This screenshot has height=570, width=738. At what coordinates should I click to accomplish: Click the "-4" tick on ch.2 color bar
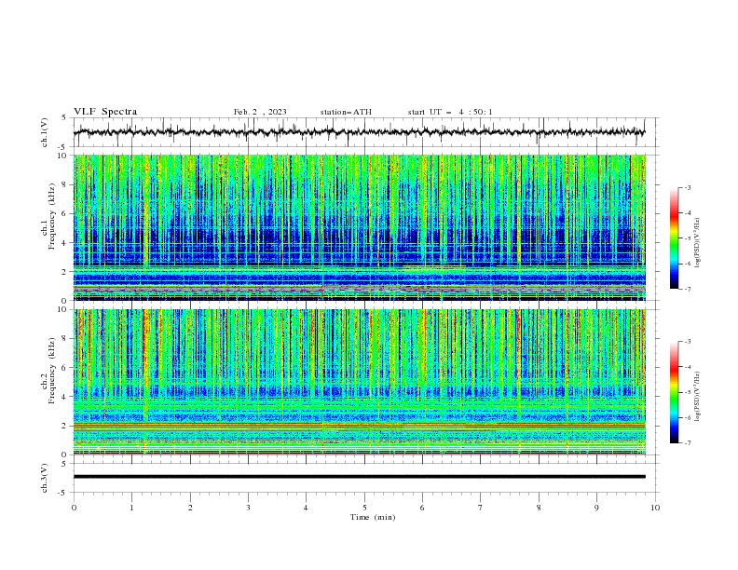click(688, 367)
